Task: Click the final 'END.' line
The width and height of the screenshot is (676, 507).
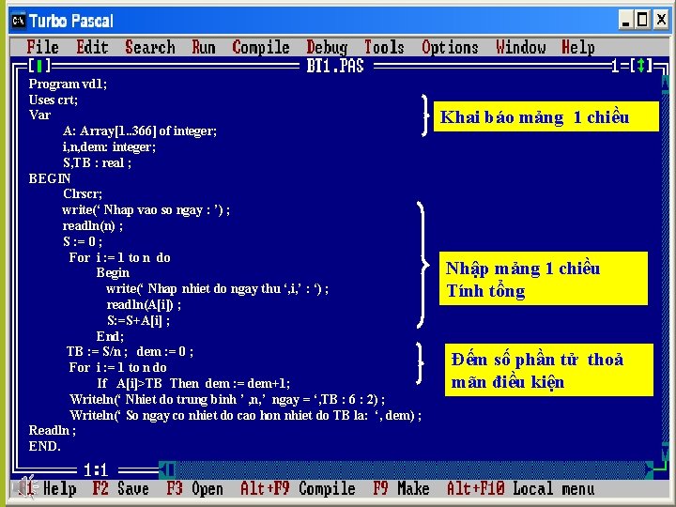Action: point(44,446)
